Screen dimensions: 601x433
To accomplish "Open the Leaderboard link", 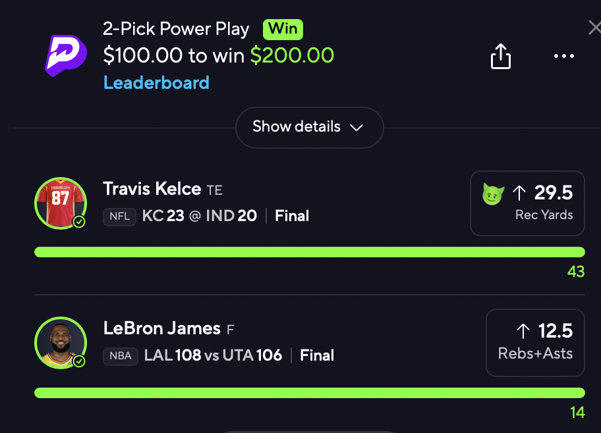I will [x=156, y=83].
